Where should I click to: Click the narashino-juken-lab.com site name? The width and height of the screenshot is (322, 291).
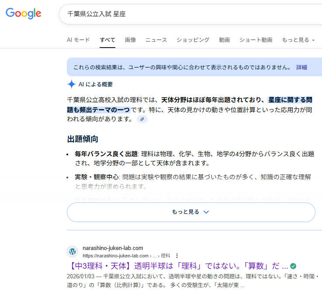click(113, 248)
